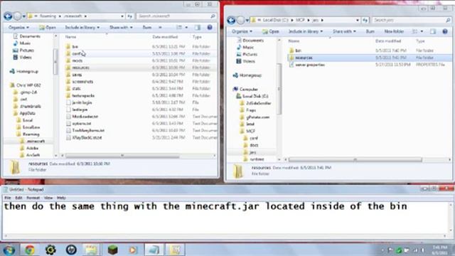The height and width of the screenshot is (256, 455).
Task: Click Back arrow in .minecraft Explorer window
Action: (x=8, y=16)
